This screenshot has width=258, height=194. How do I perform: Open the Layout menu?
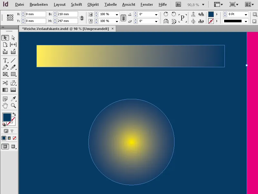(x=60, y=5)
